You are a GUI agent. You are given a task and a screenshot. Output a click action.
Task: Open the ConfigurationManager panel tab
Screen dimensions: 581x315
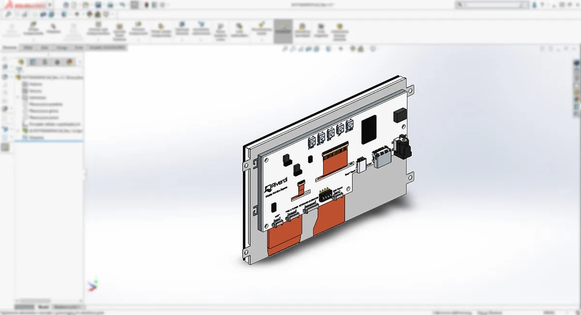click(x=45, y=62)
